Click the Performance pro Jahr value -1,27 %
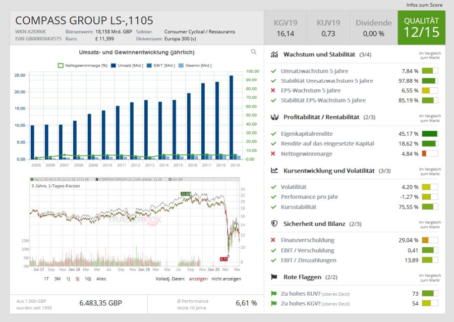The height and width of the screenshot is (322, 454). pyautogui.click(x=409, y=197)
